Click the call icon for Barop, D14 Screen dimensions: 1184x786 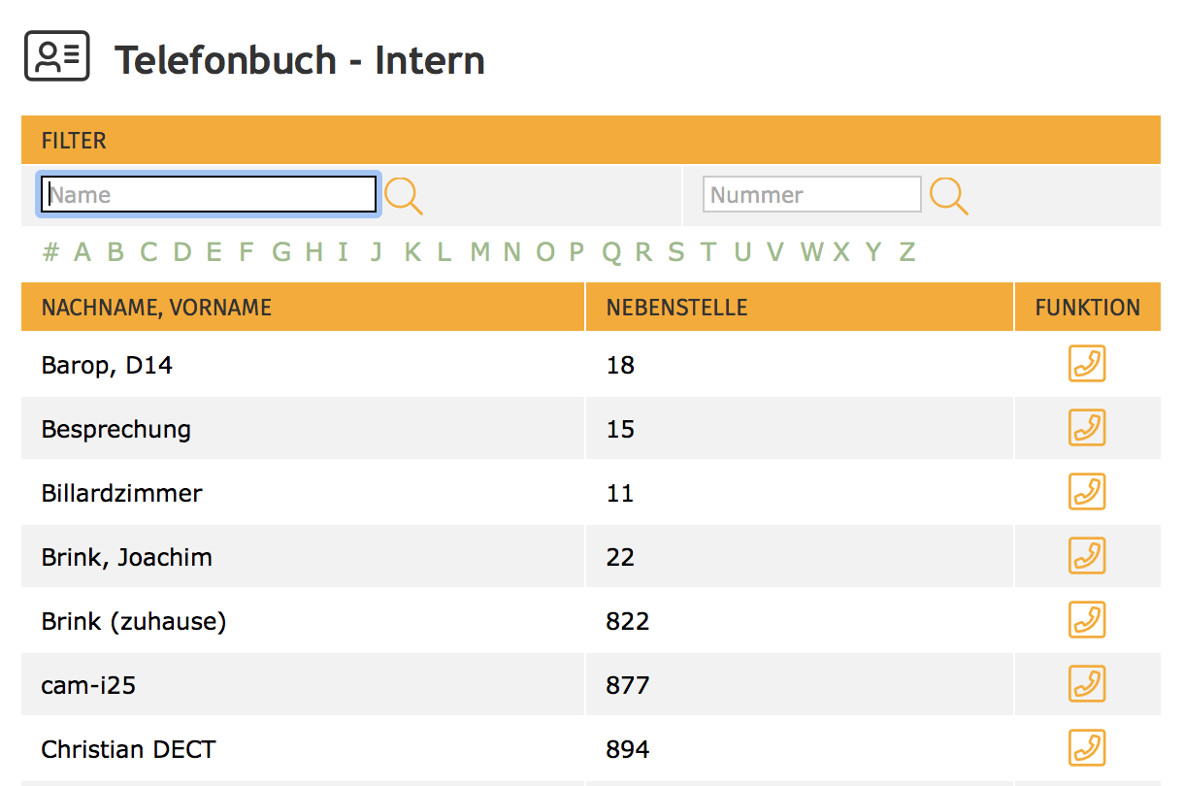click(x=1087, y=364)
